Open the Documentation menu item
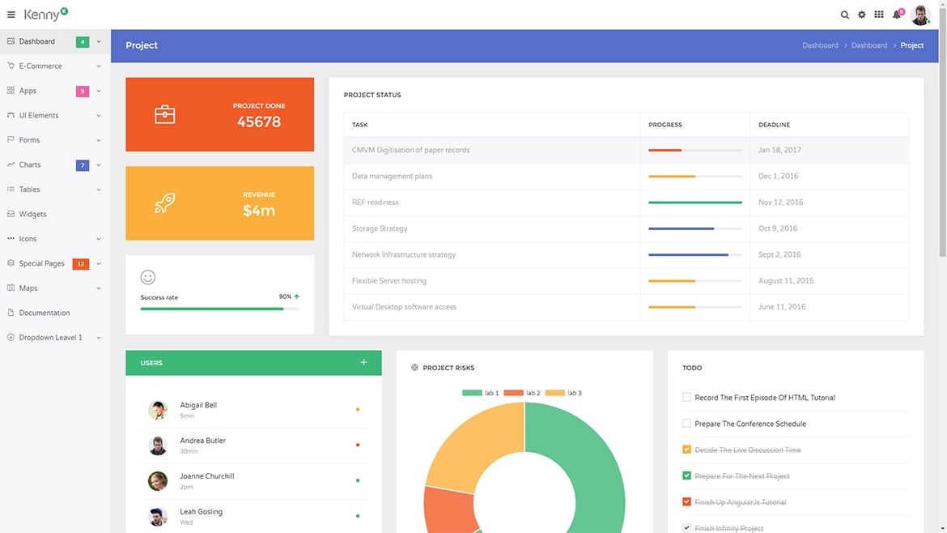 coord(55,313)
